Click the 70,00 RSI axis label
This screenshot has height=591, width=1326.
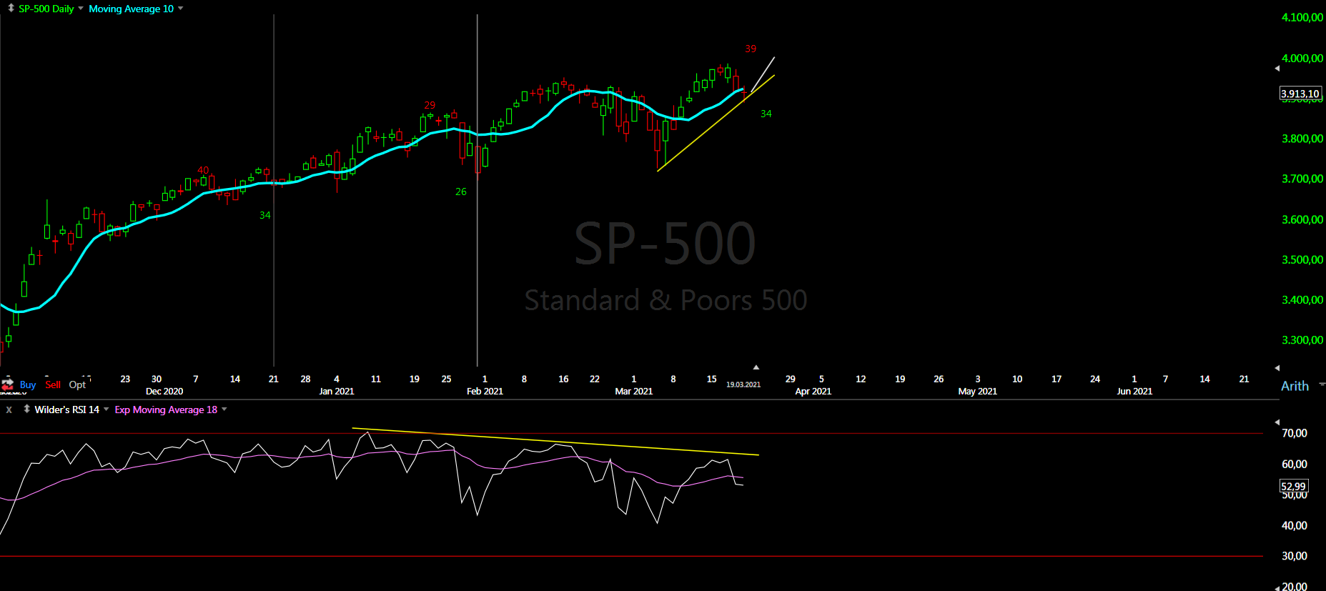(1295, 433)
